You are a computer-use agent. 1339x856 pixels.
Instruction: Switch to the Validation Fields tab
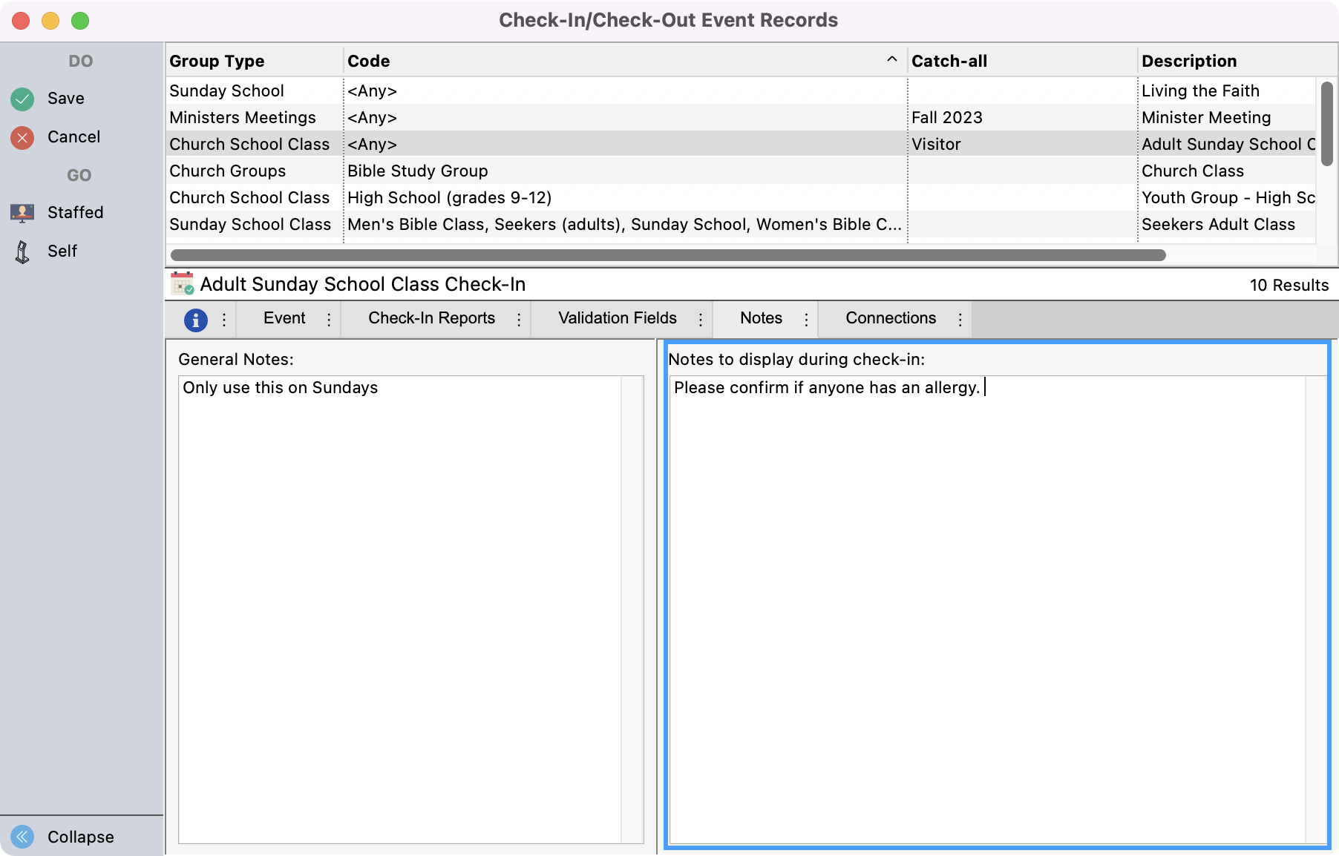617,318
